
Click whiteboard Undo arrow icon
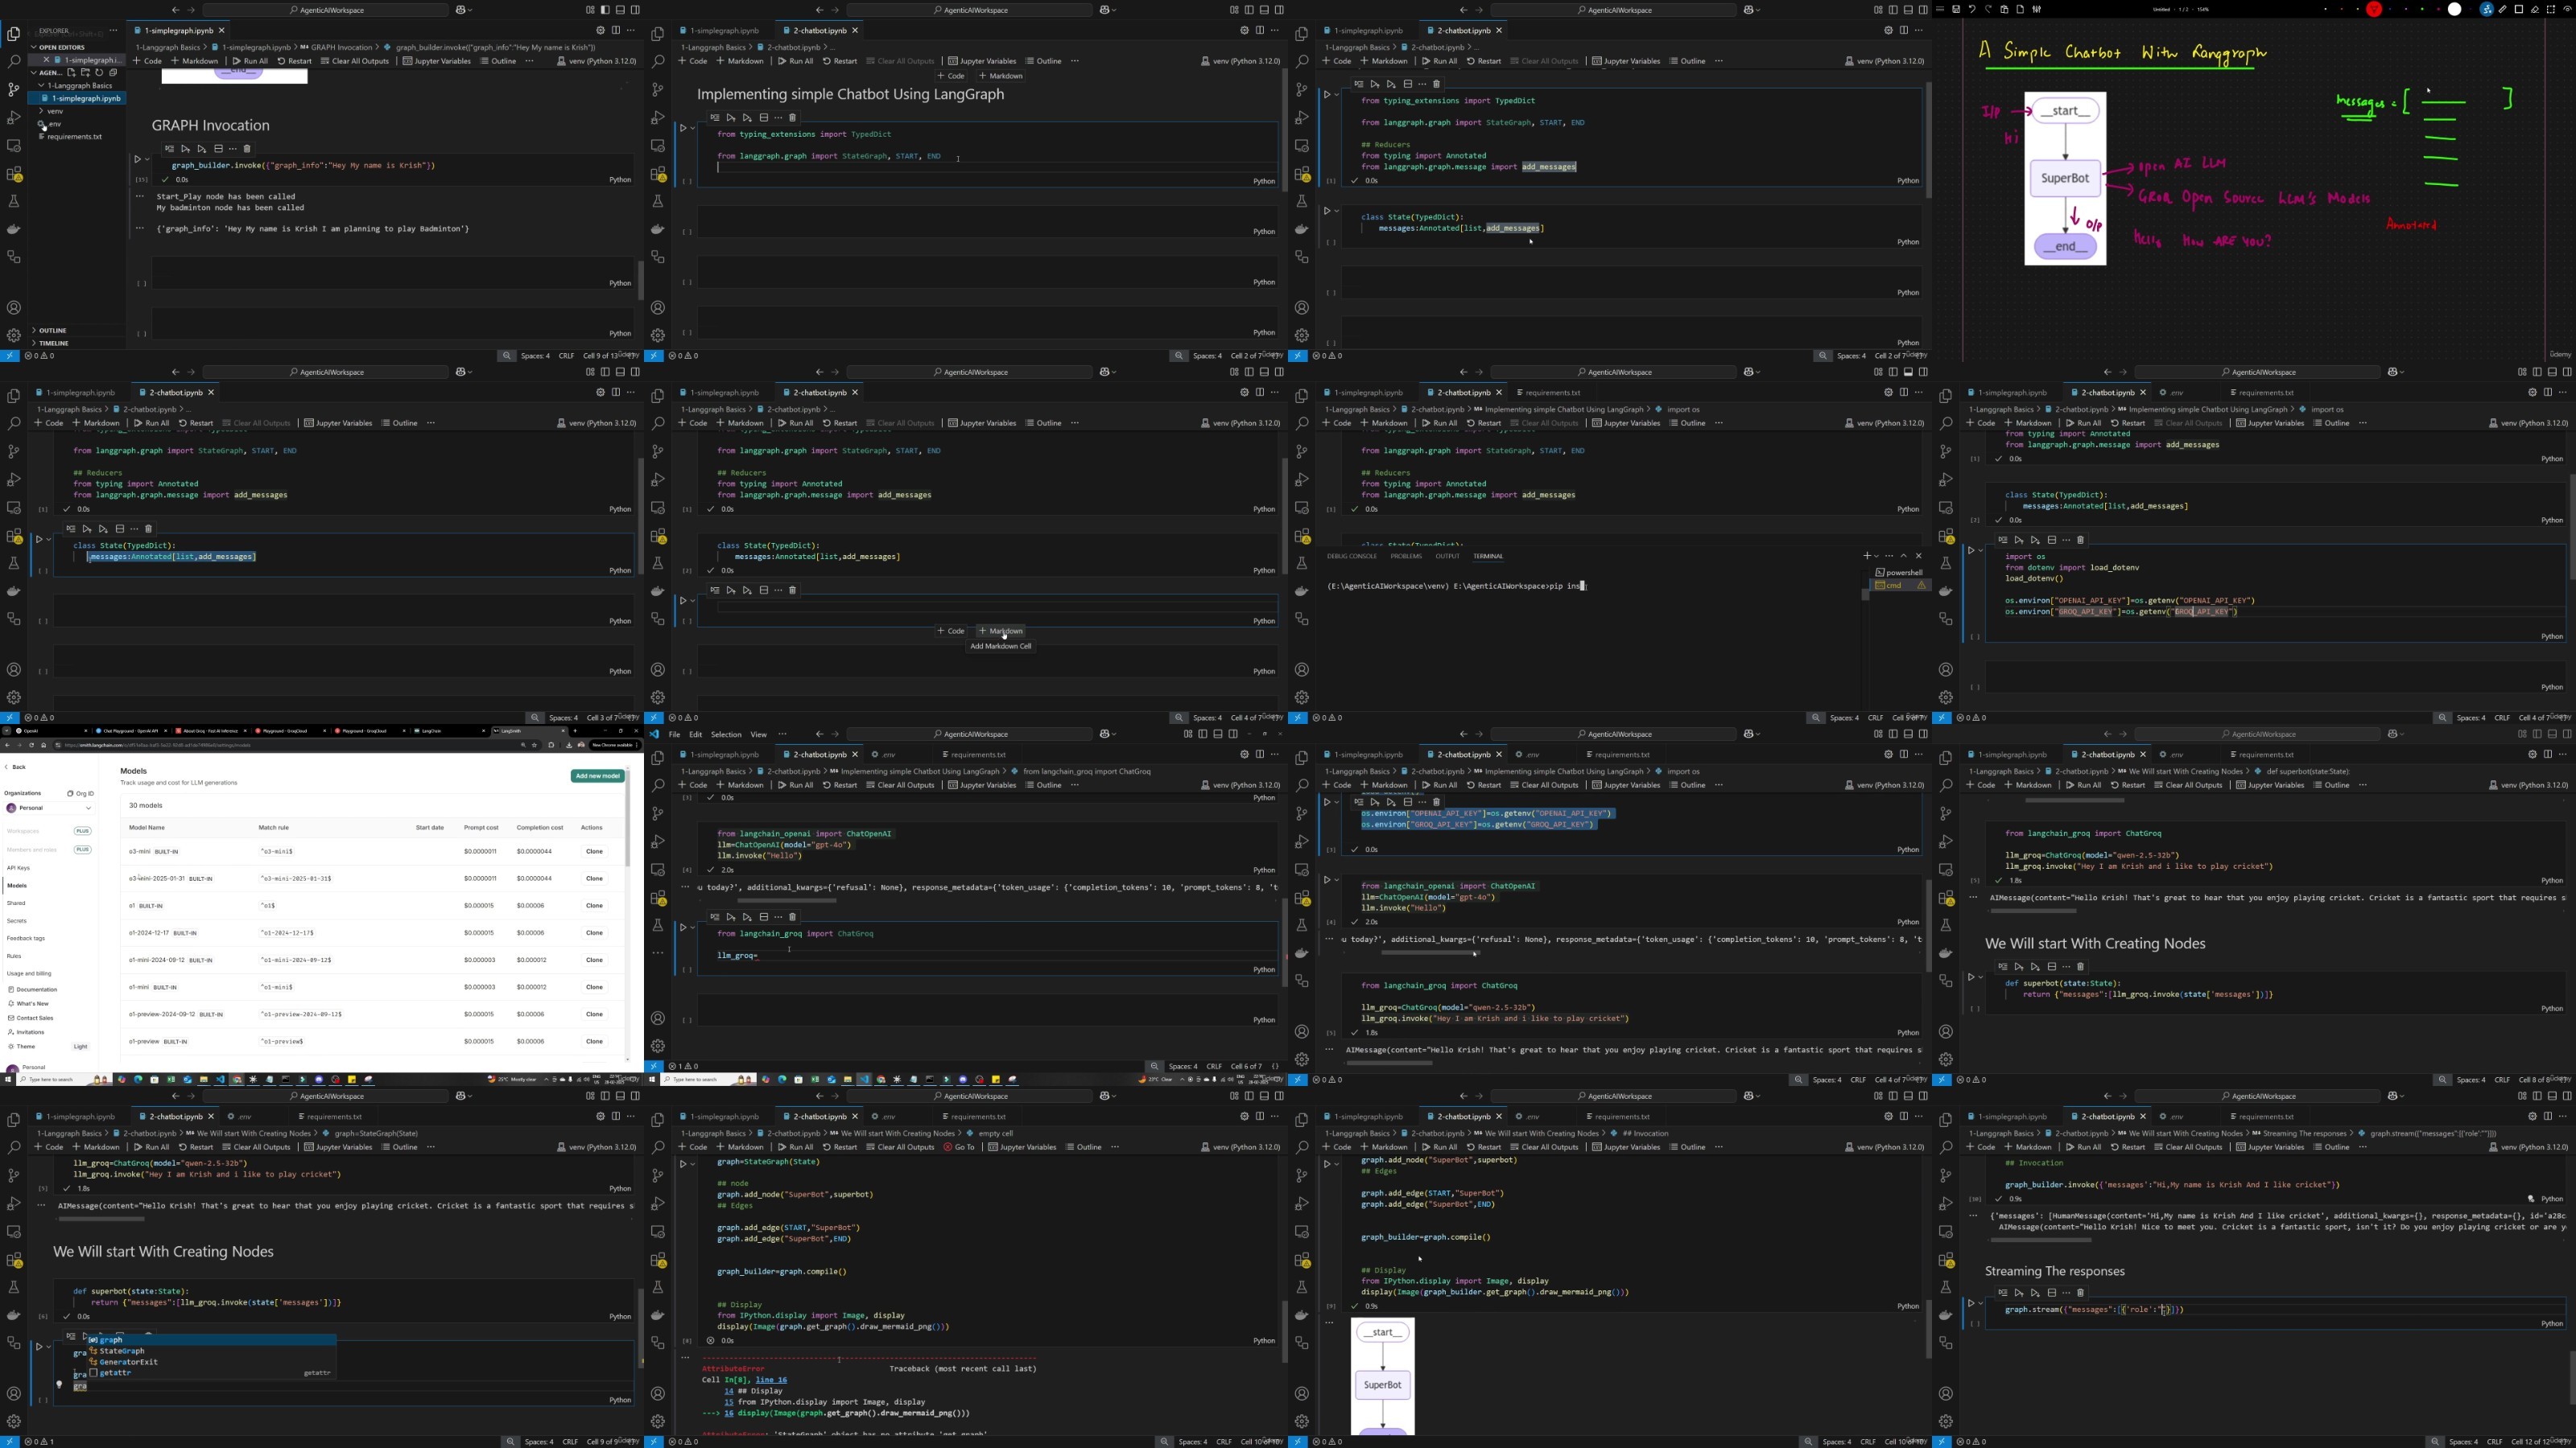pyautogui.click(x=1972, y=9)
